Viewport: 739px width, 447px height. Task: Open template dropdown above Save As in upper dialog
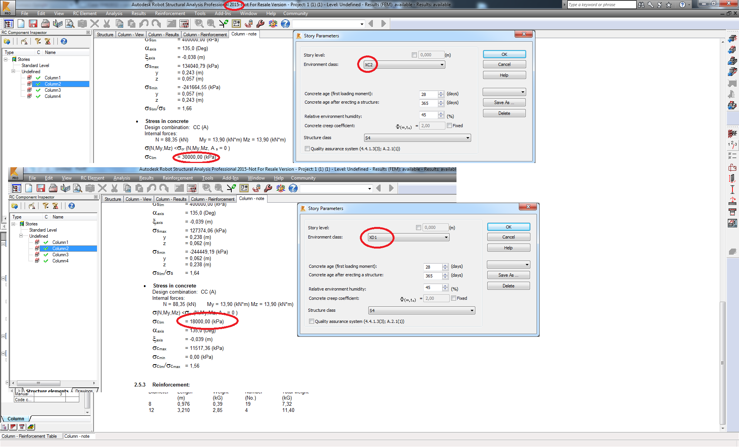504,92
